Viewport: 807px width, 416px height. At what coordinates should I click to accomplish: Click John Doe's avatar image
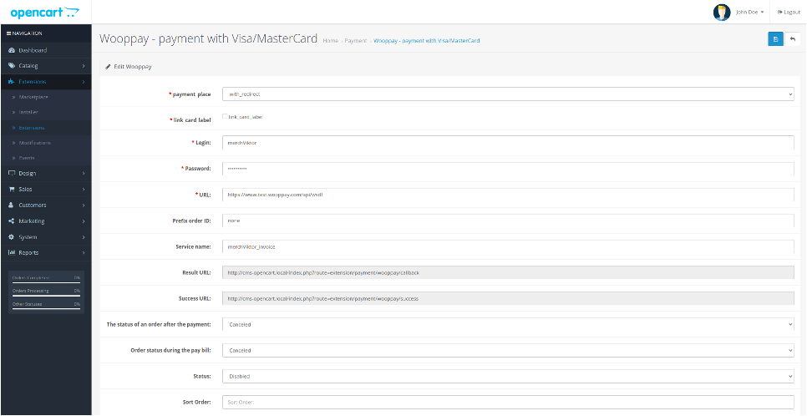click(x=722, y=12)
